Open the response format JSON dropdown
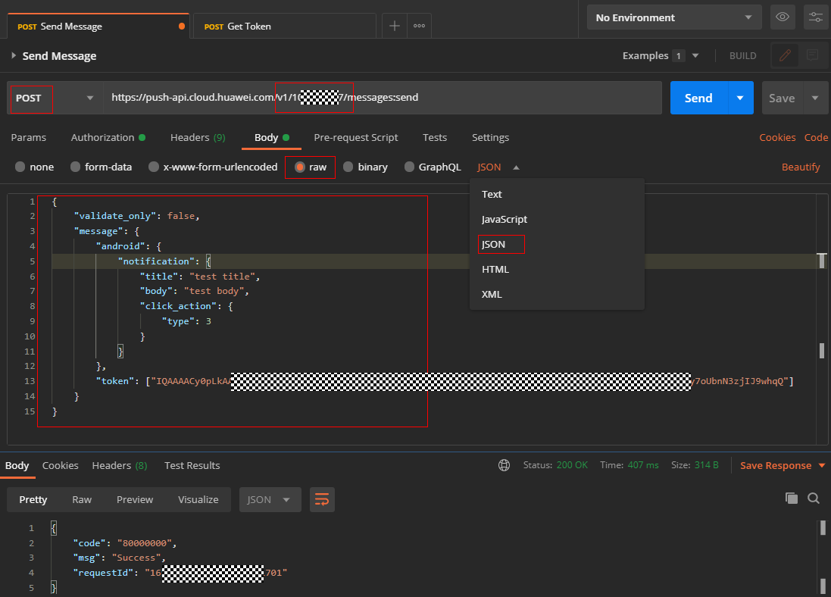831x597 pixels. (x=270, y=499)
